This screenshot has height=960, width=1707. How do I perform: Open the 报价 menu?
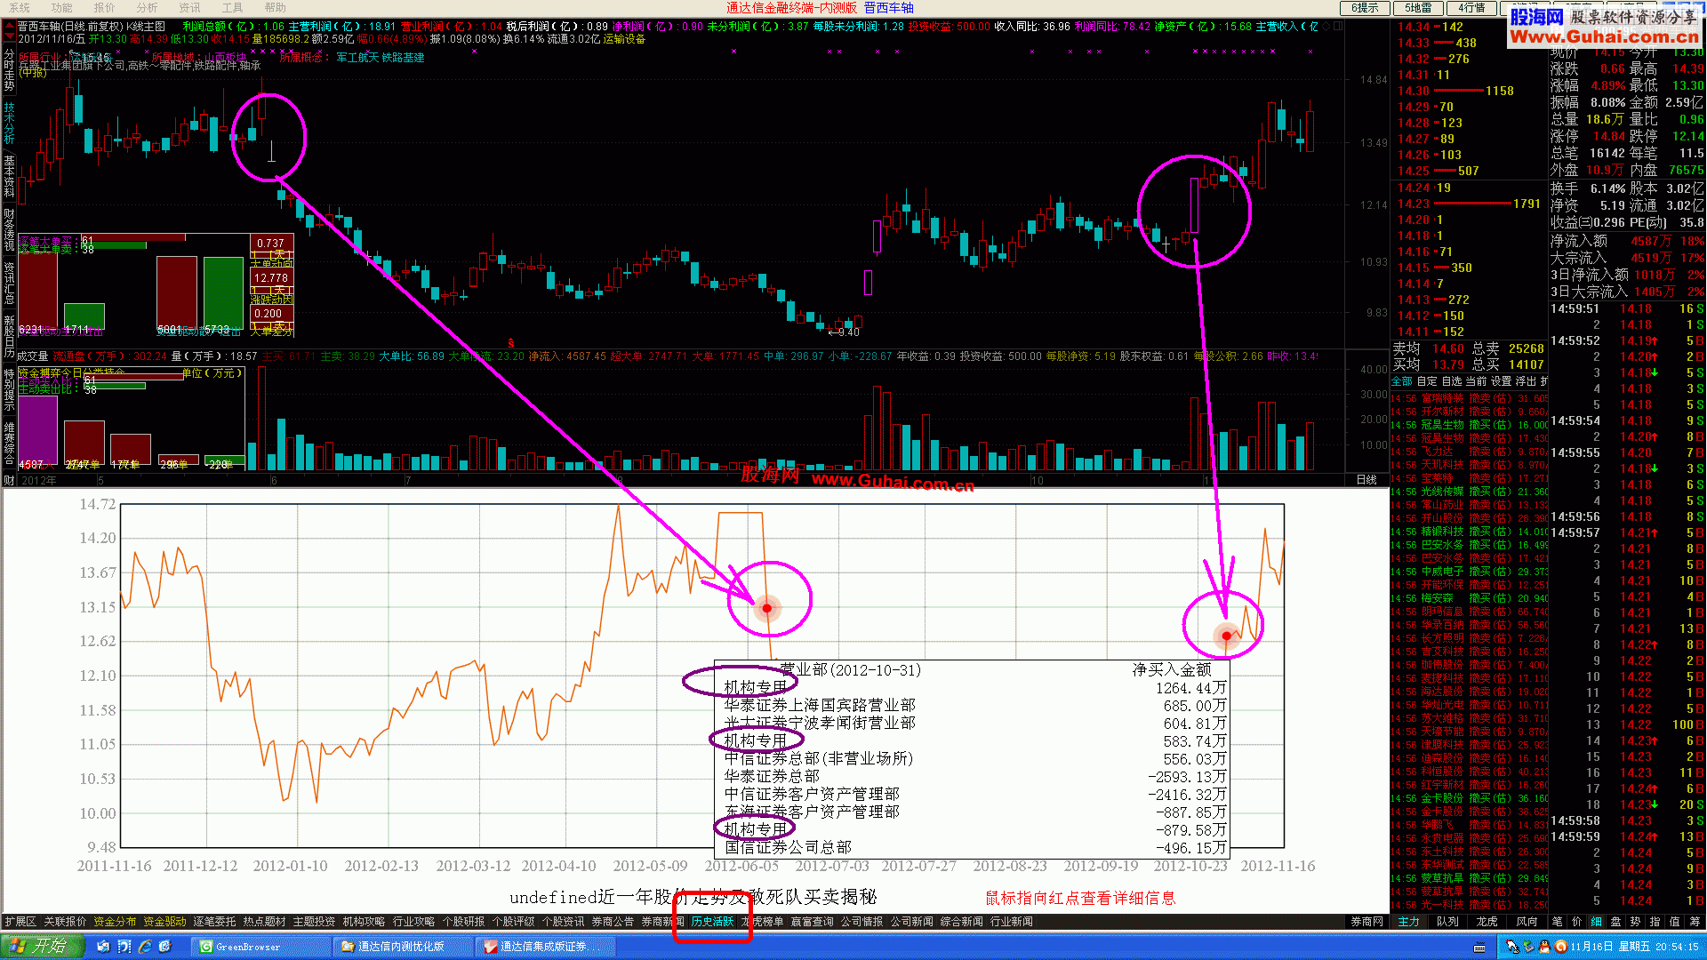click(x=104, y=7)
